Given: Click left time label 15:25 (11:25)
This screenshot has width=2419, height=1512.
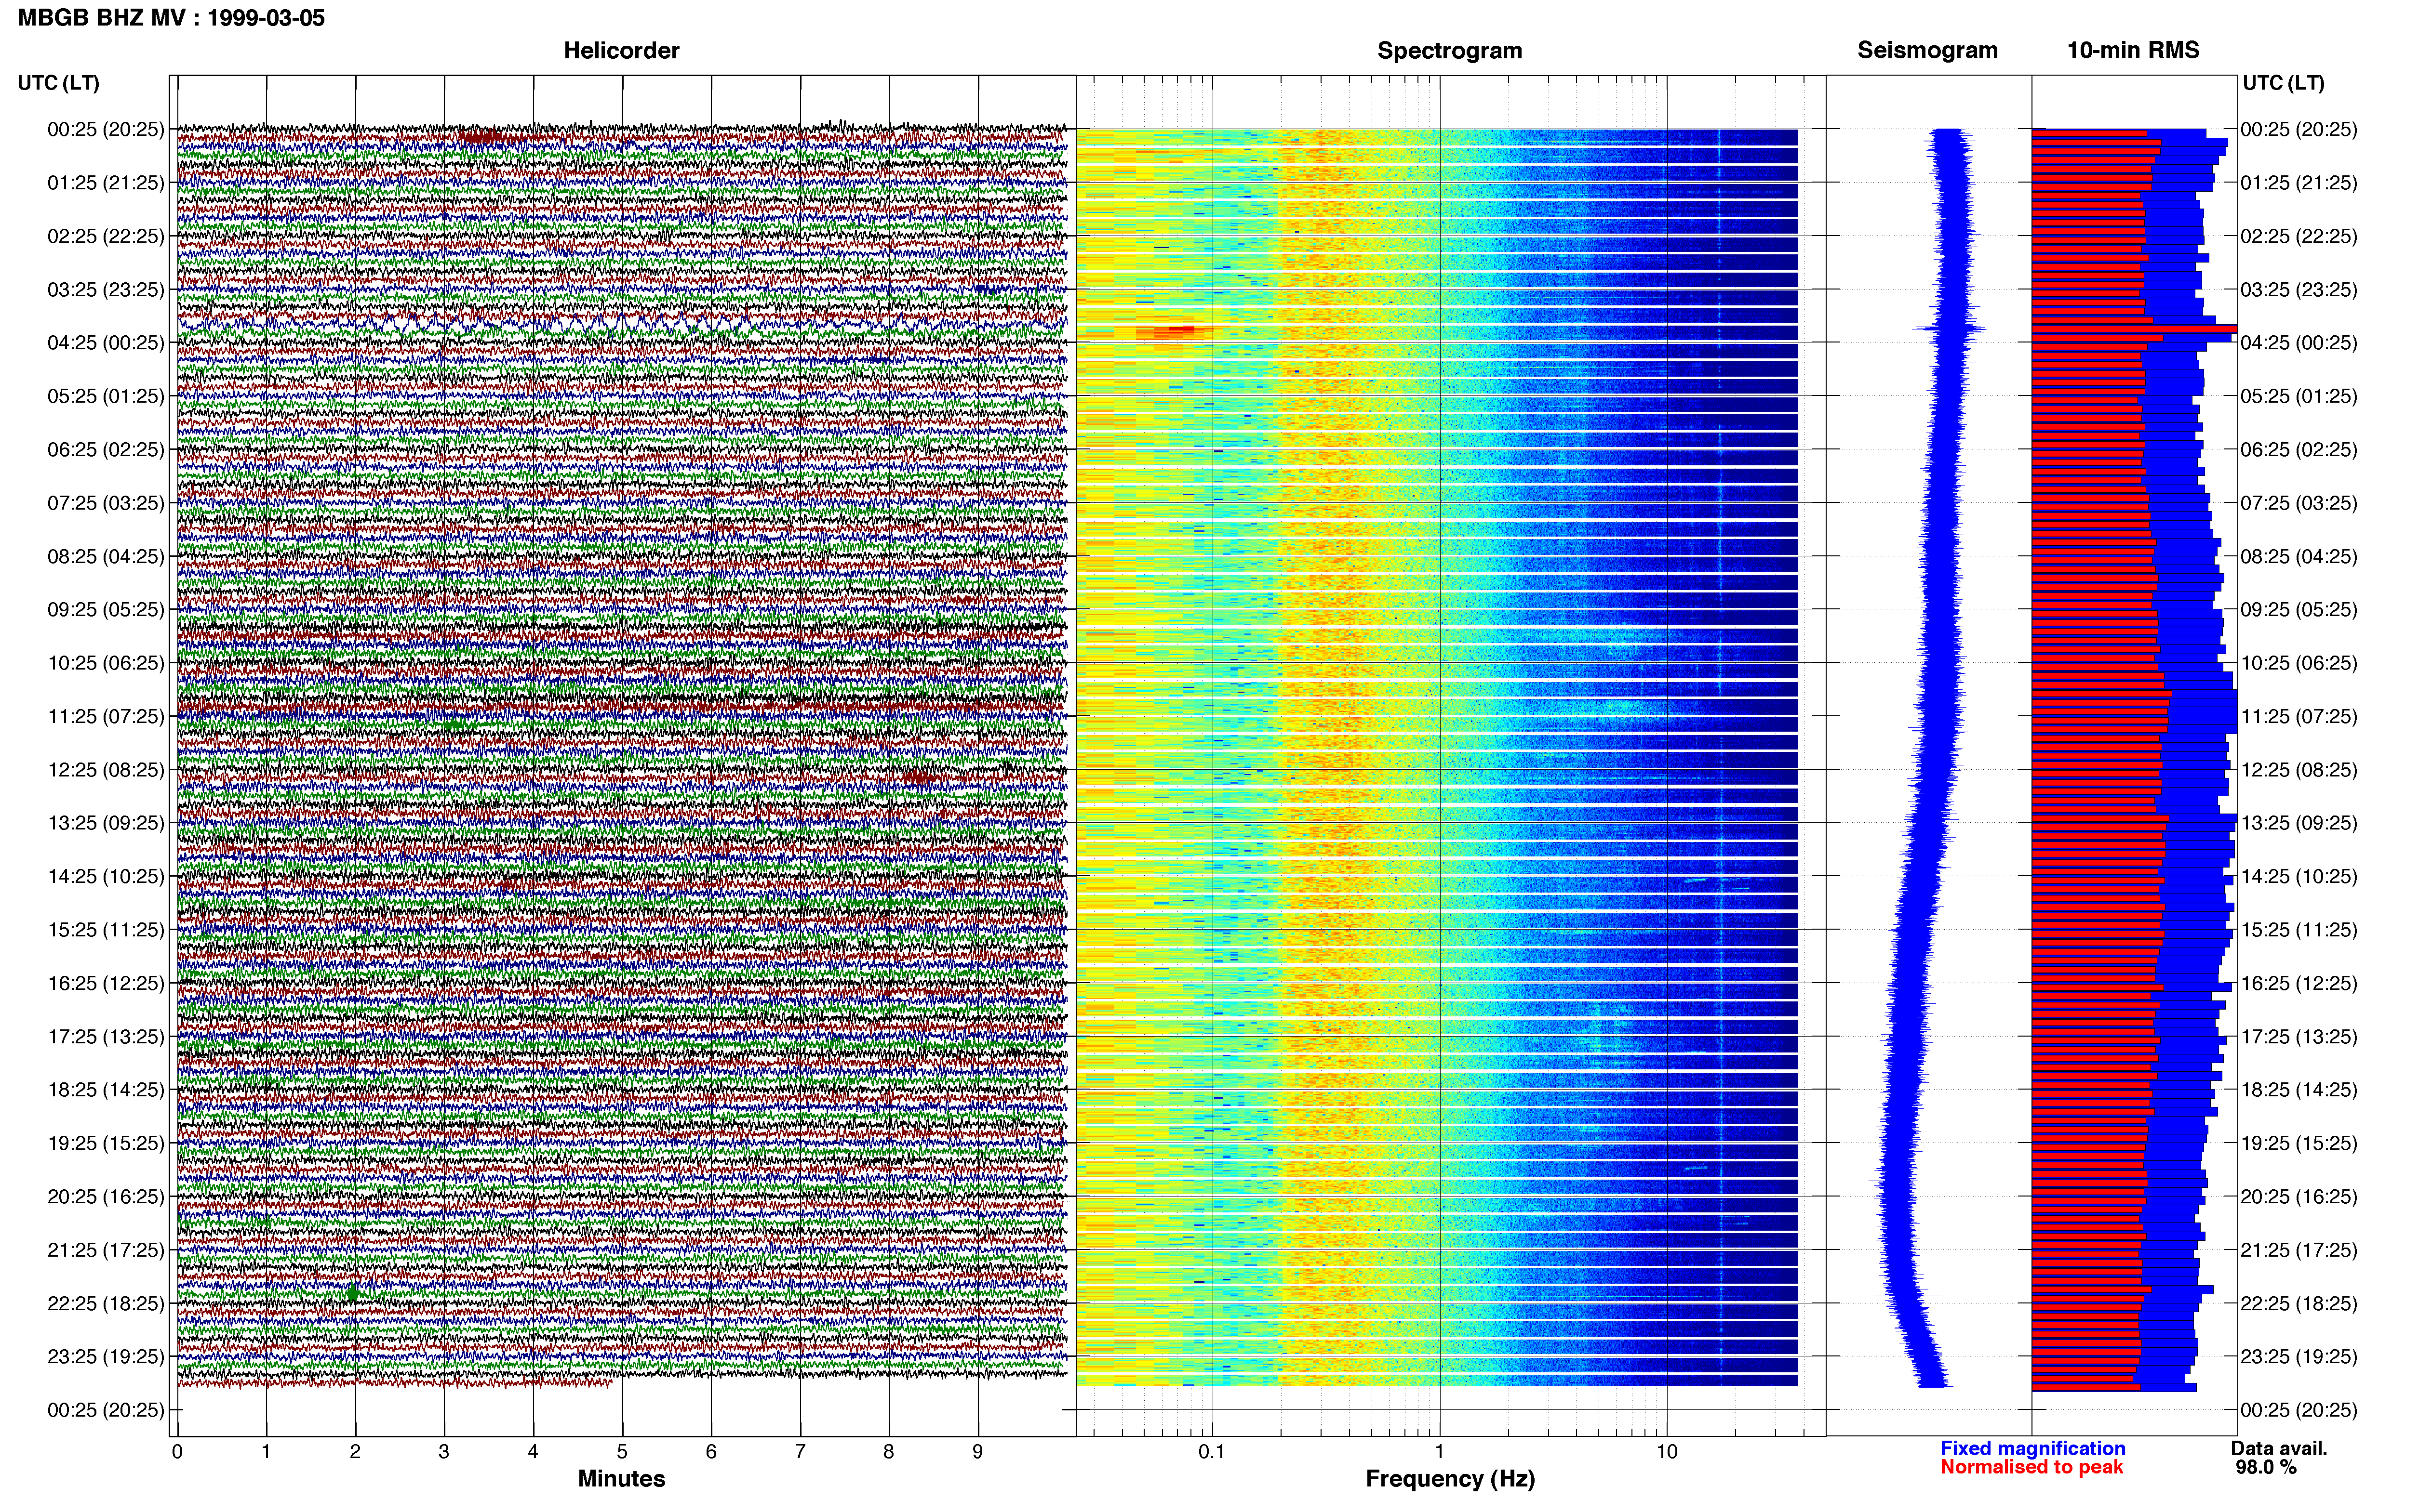Looking at the screenshot, I should (x=105, y=929).
